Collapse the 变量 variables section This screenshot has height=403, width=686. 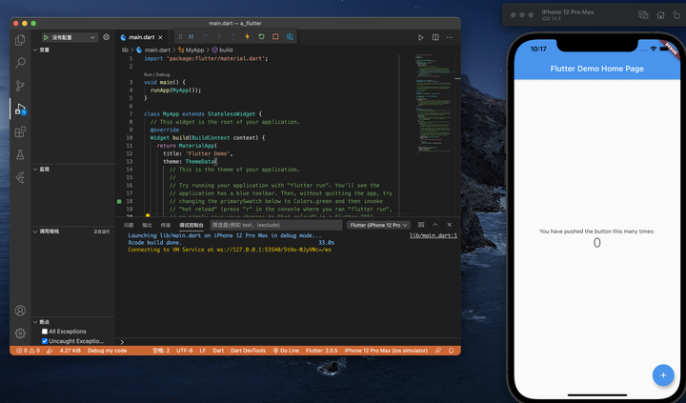tap(42, 50)
